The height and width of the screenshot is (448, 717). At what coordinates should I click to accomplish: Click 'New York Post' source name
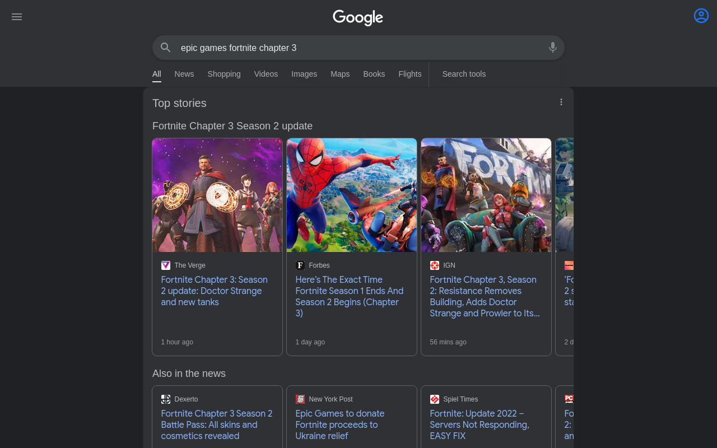coord(330,399)
